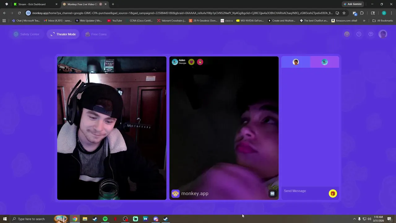Click the camera permission icon in the address bar
The height and width of the screenshot is (223, 396).
click(28, 13)
